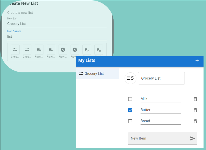
Task: Click the Grocery List name field in the details panel
Action: (x=161, y=78)
